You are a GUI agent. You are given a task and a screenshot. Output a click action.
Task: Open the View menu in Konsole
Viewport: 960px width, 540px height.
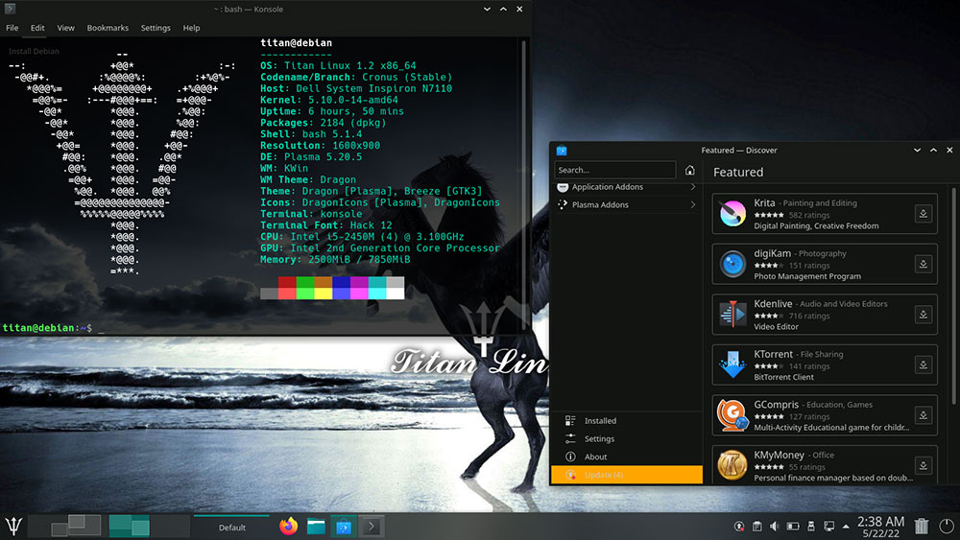65,28
